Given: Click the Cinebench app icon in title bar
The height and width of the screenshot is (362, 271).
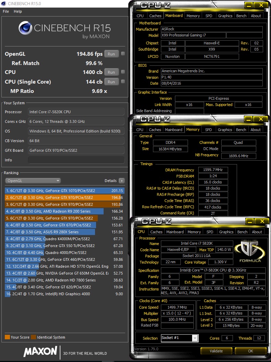Looking at the screenshot, I should [x=3, y=3].
